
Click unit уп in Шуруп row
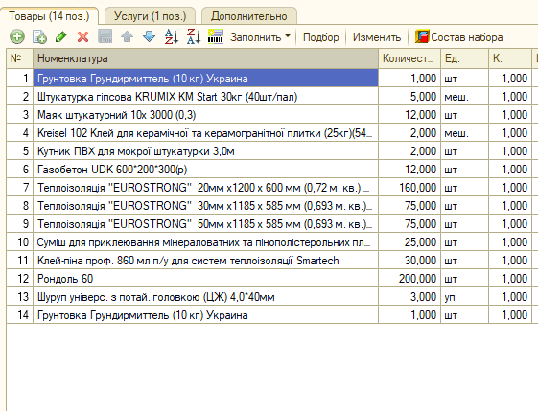point(464,297)
